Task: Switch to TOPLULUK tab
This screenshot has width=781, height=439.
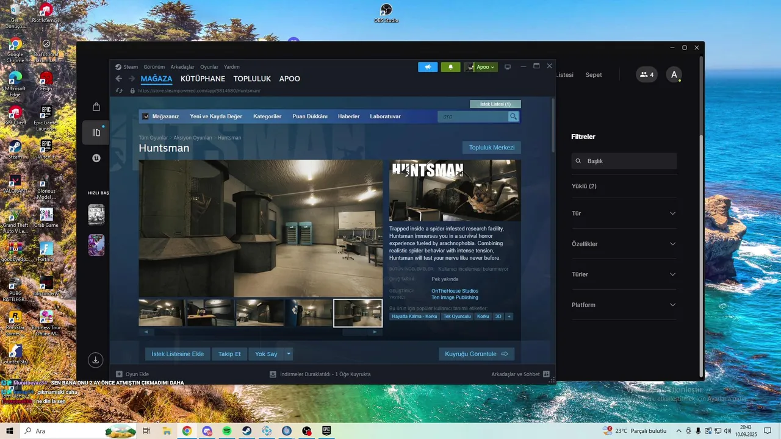Action: pos(252,79)
